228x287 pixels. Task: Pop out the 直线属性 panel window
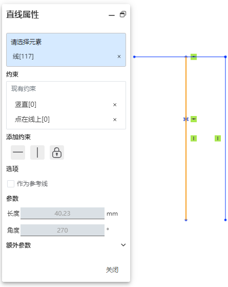click(x=123, y=14)
